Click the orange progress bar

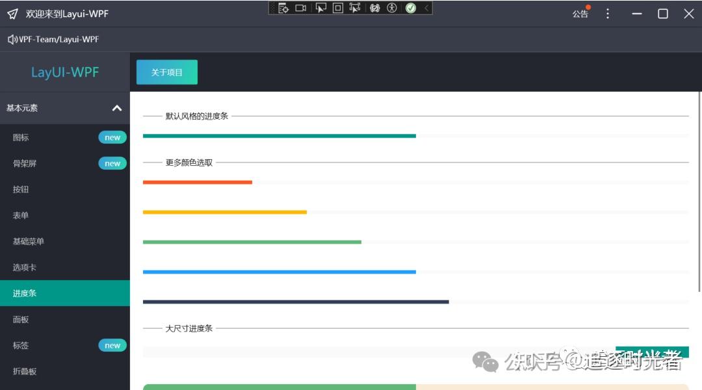click(197, 181)
